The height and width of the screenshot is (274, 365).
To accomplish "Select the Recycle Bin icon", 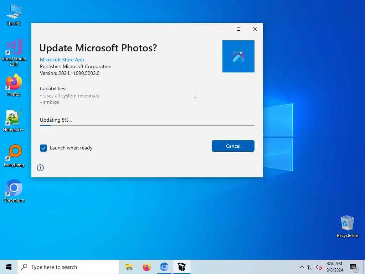I will tap(347, 227).
